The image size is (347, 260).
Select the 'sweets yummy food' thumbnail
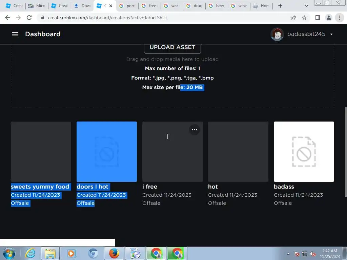point(41,152)
